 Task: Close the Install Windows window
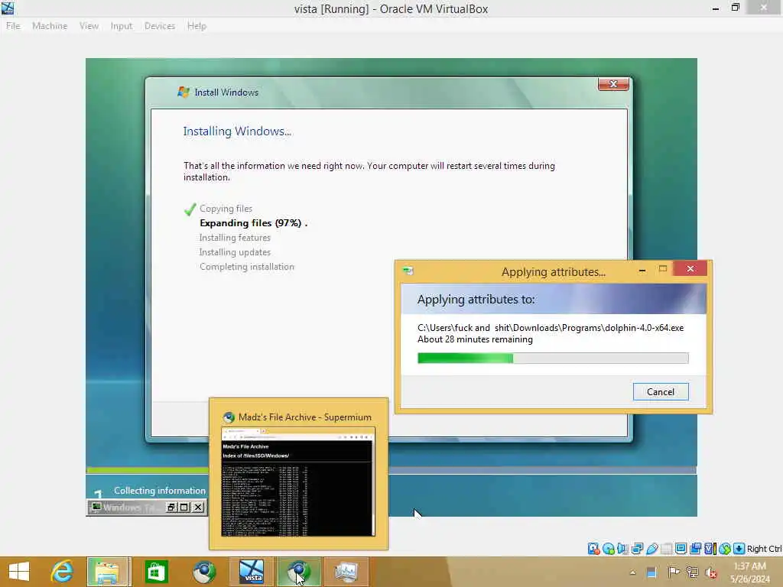tap(613, 84)
